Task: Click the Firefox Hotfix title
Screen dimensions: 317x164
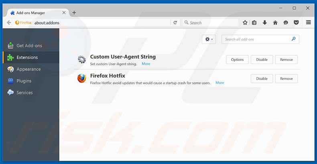Action: point(108,76)
